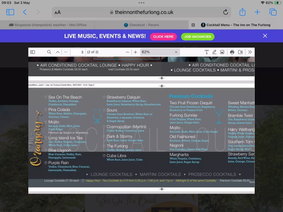Open the 62% zoom level dropdown

pyautogui.click(x=160, y=52)
